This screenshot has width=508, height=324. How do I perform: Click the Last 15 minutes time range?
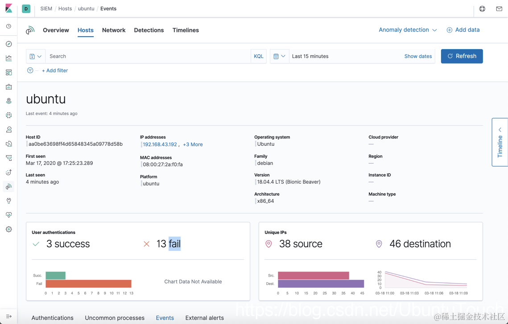coord(310,56)
